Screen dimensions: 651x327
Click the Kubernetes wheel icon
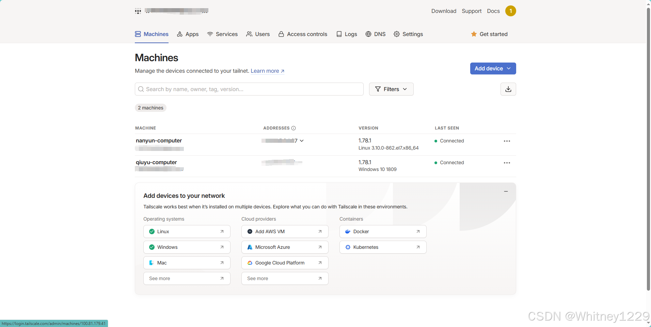point(348,247)
